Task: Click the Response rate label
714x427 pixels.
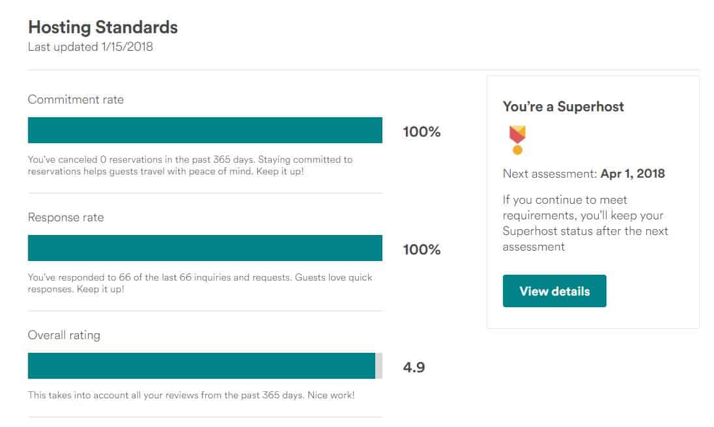Action: coord(66,217)
